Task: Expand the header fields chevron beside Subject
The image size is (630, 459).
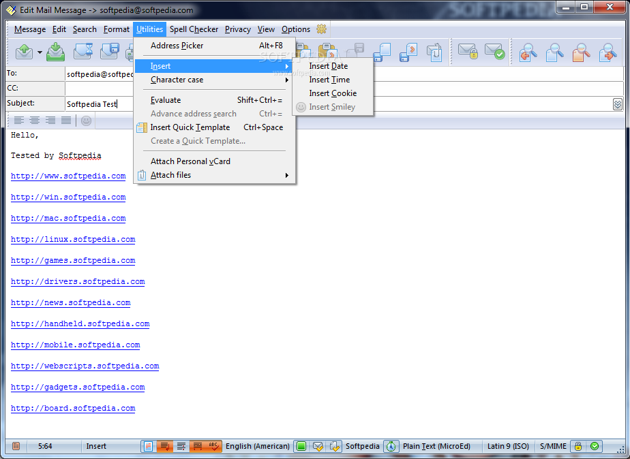Action: [618, 104]
